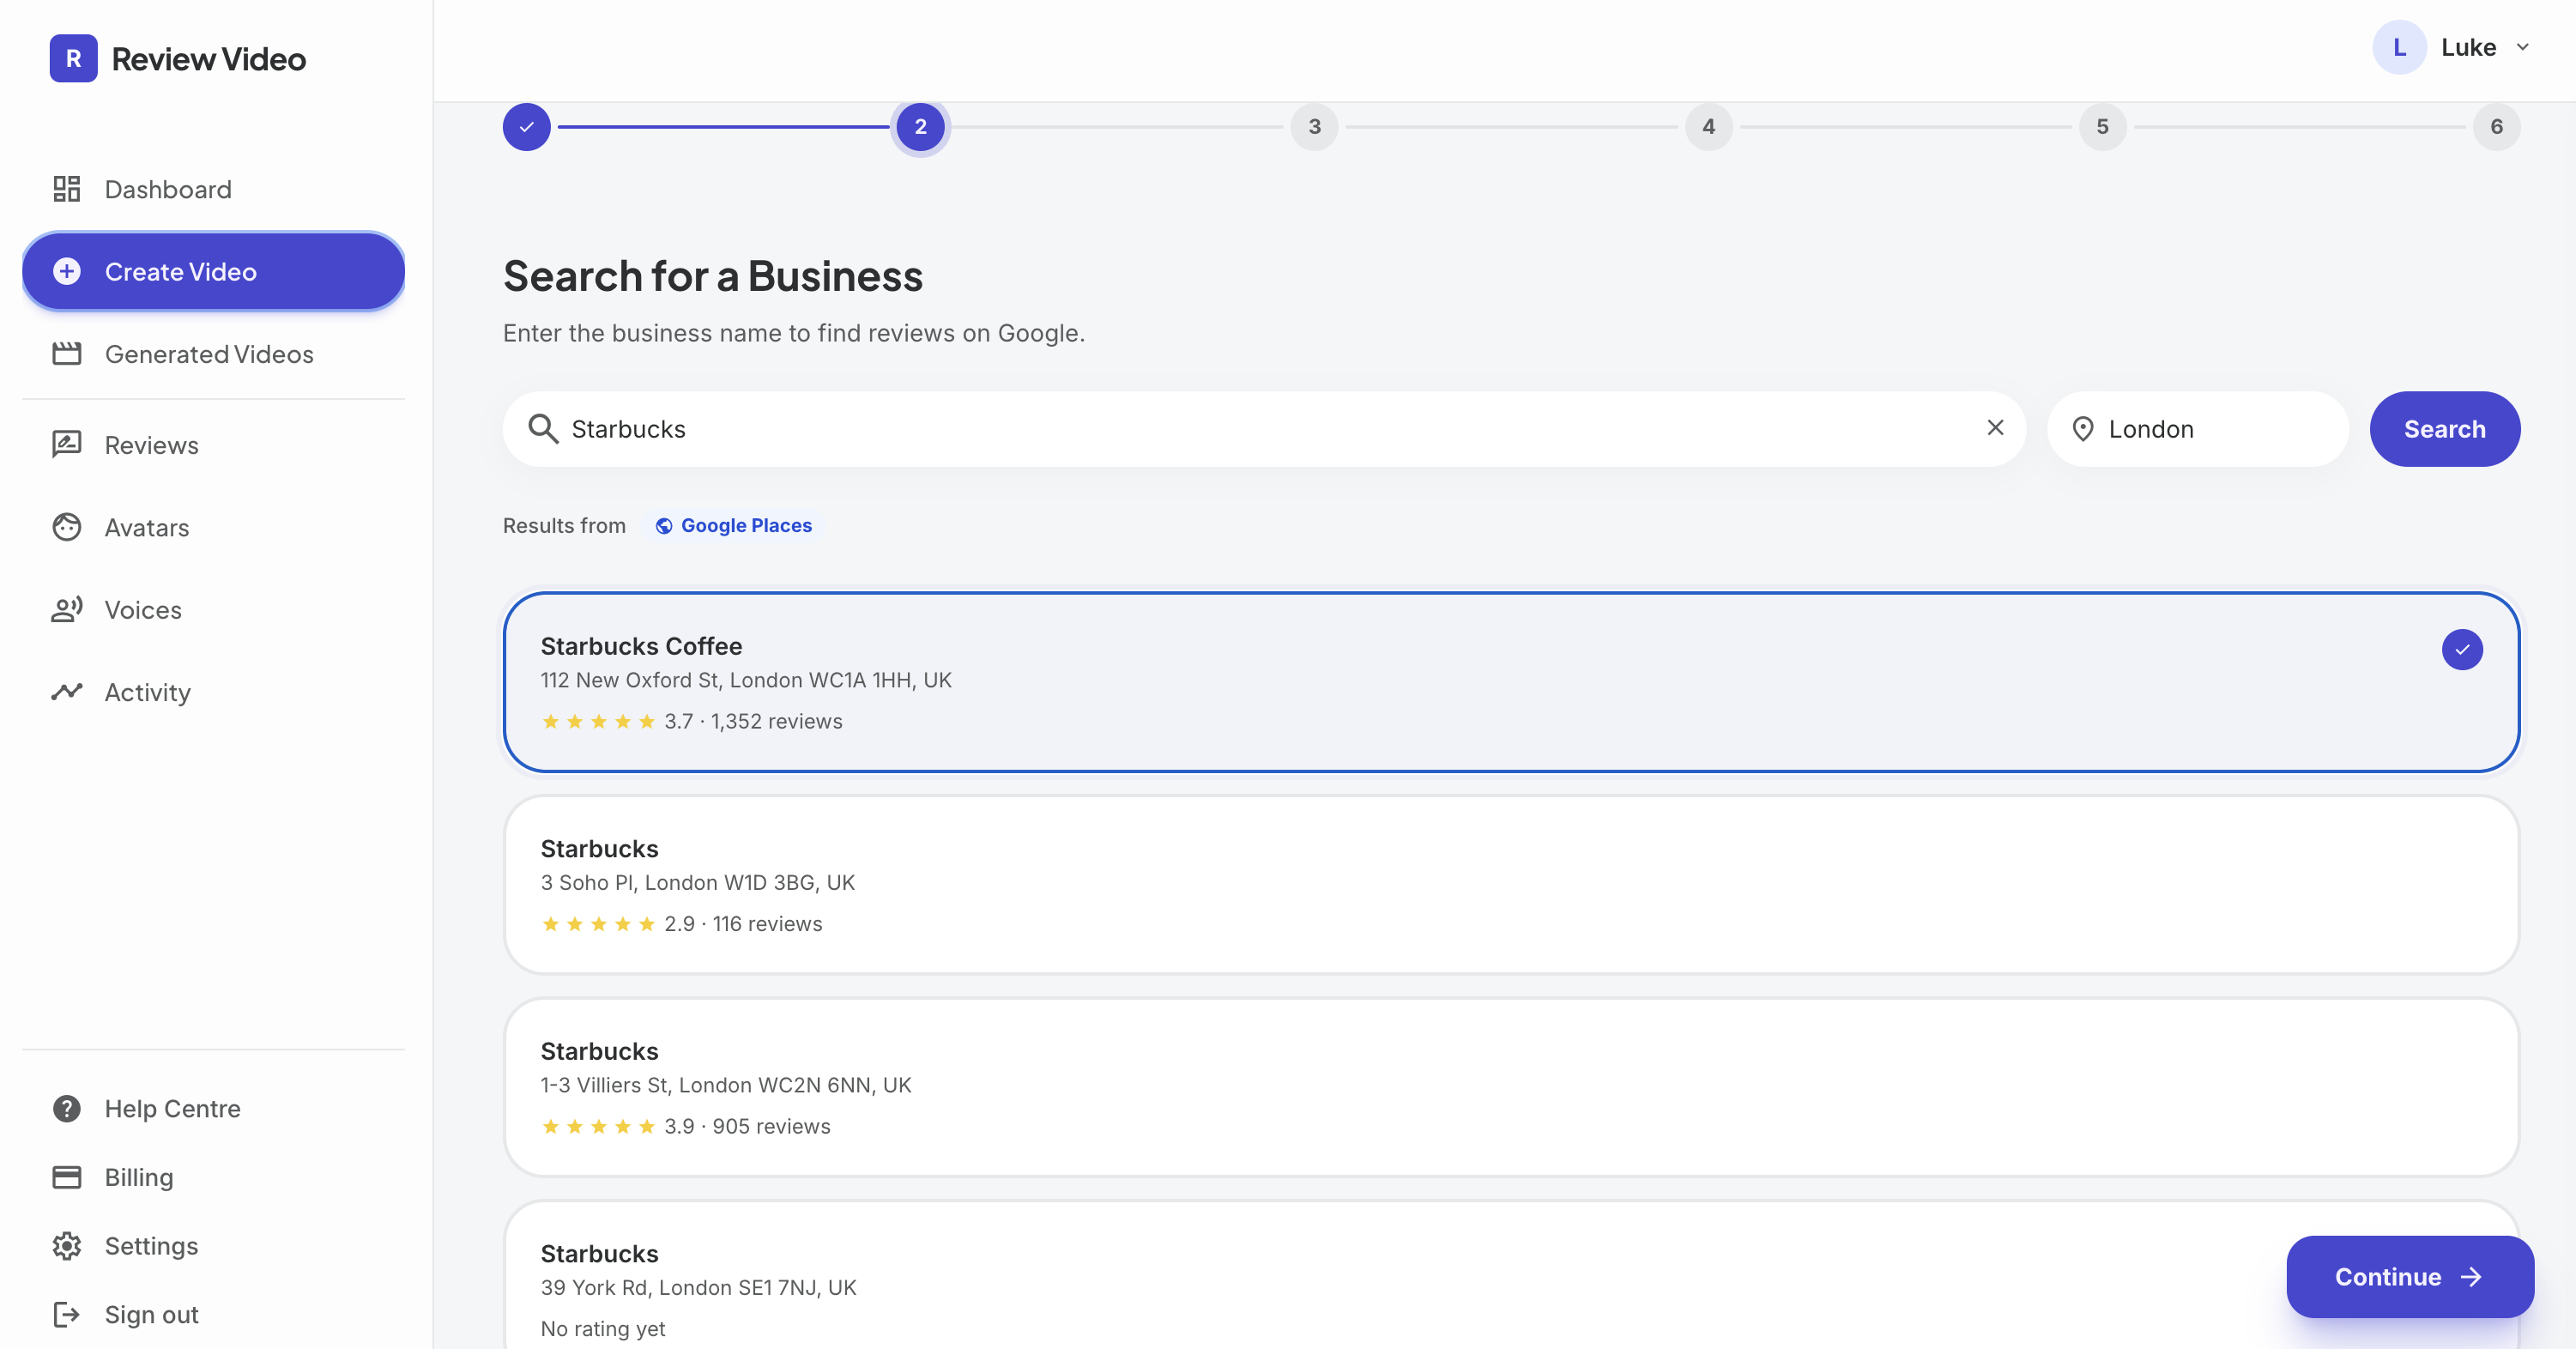Viewport: 2576px width, 1349px height.
Task: Clear the business search text
Action: tap(1995, 428)
